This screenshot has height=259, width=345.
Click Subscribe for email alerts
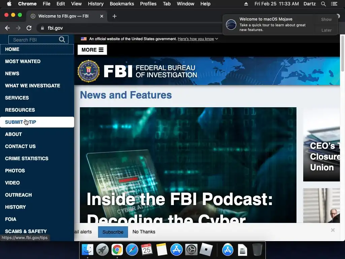pyautogui.click(x=113, y=232)
